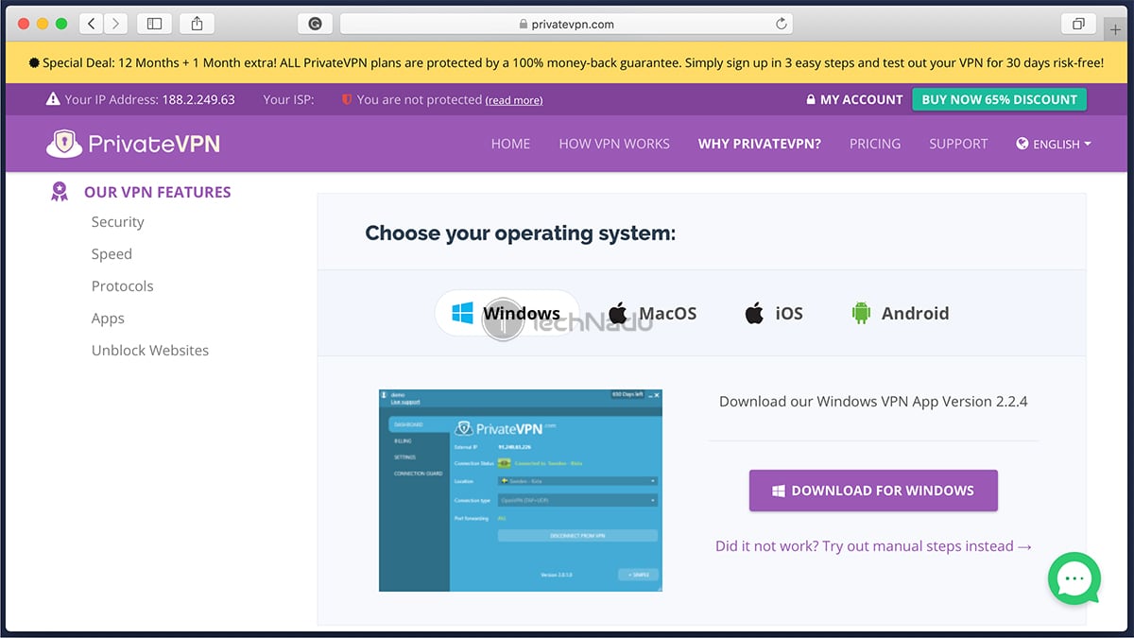
Task: Switch to the iOS tab
Action: [x=787, y=312]
